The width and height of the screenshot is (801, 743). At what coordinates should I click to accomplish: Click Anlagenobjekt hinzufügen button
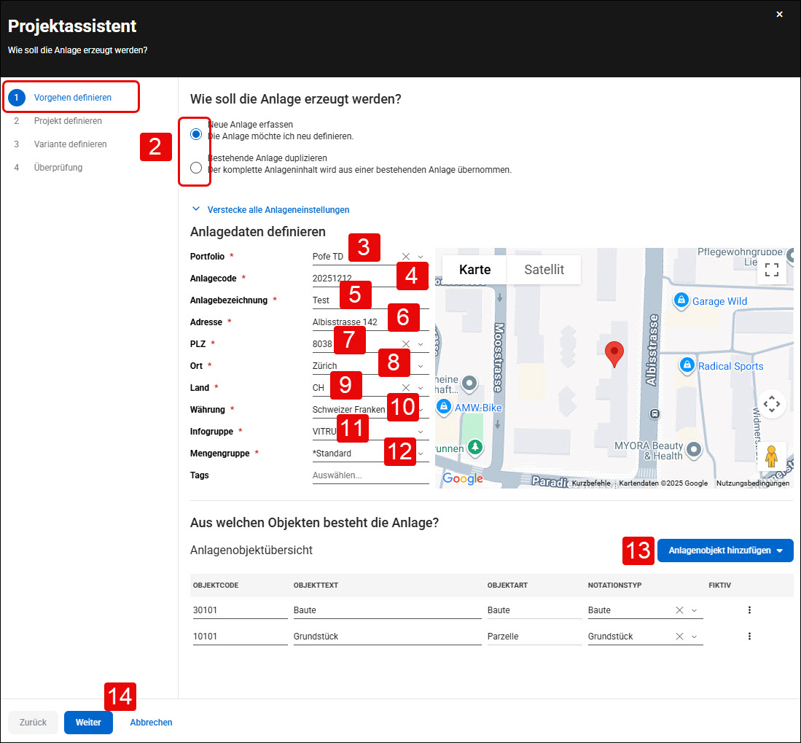coord(725,551)
